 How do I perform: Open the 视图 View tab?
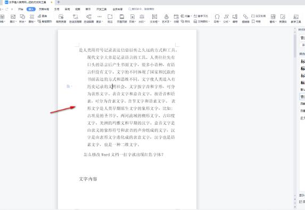coord(78,9)
